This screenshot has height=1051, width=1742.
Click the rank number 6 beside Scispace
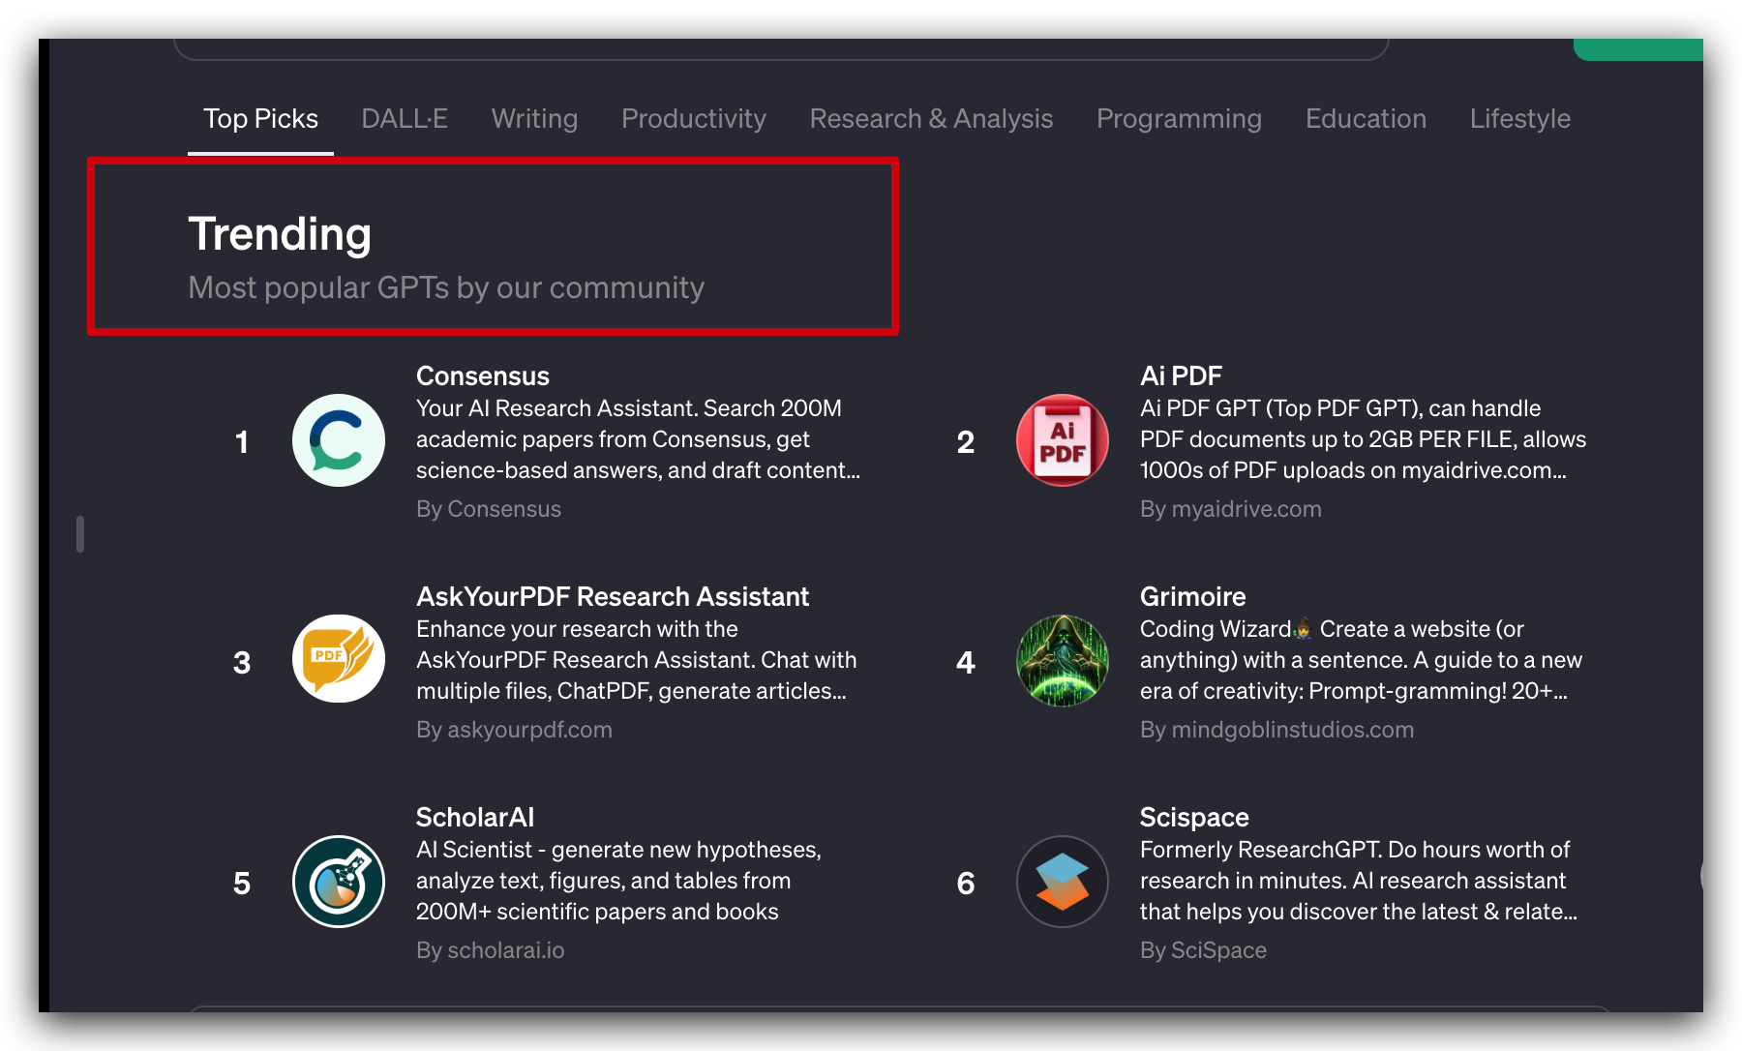[x=966, y=884]
